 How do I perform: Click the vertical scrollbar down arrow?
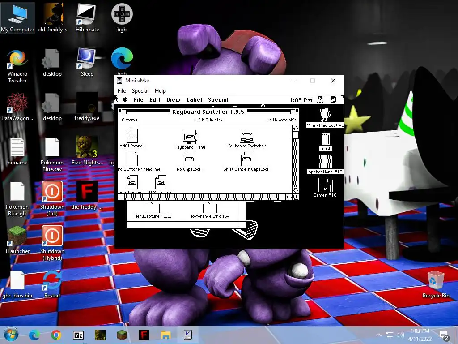[295, 190]
